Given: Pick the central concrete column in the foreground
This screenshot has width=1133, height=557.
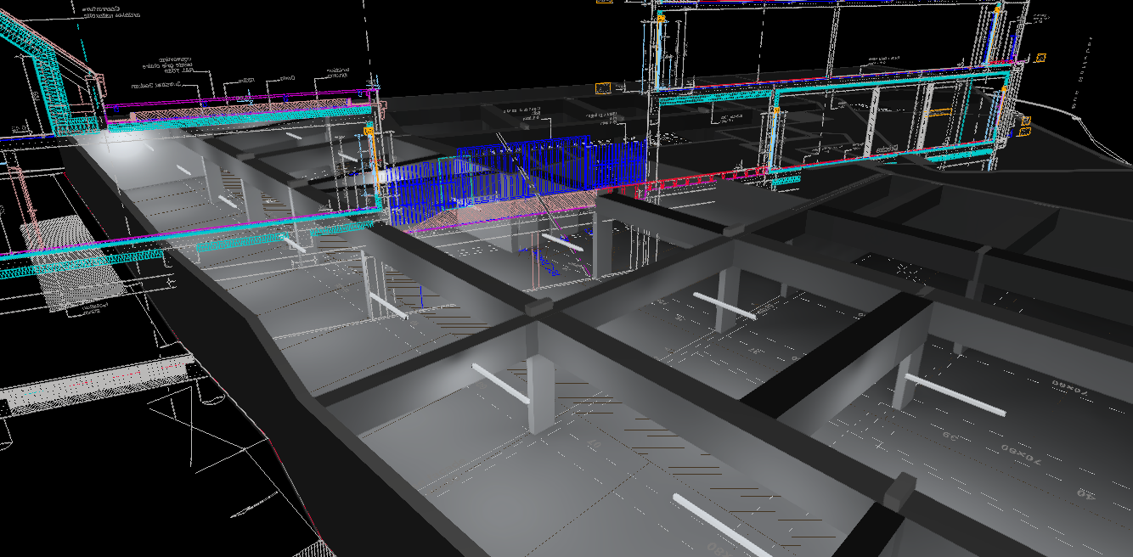Looking at the screenshot, I should (540, 393).
